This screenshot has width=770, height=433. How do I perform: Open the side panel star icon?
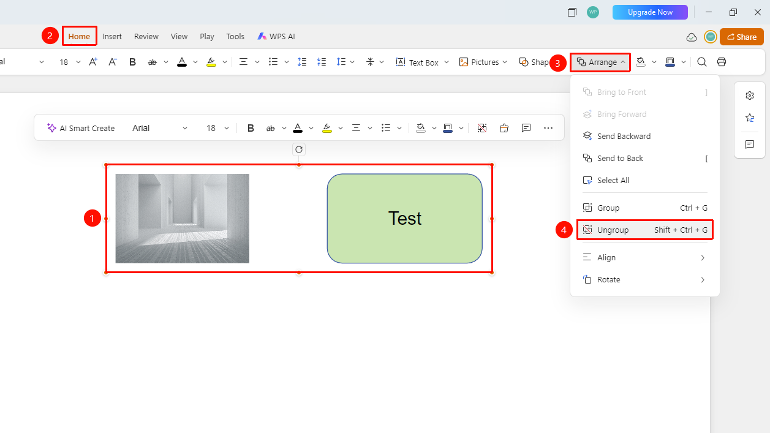click(750, 118)
